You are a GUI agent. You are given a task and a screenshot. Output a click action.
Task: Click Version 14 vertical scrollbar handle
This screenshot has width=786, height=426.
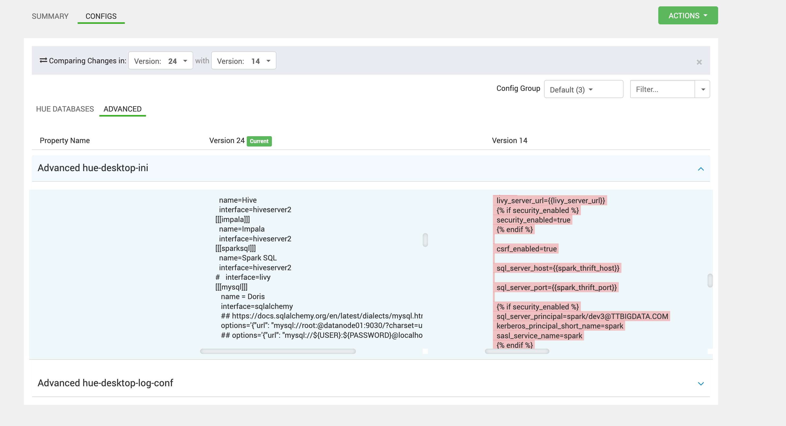710,281
